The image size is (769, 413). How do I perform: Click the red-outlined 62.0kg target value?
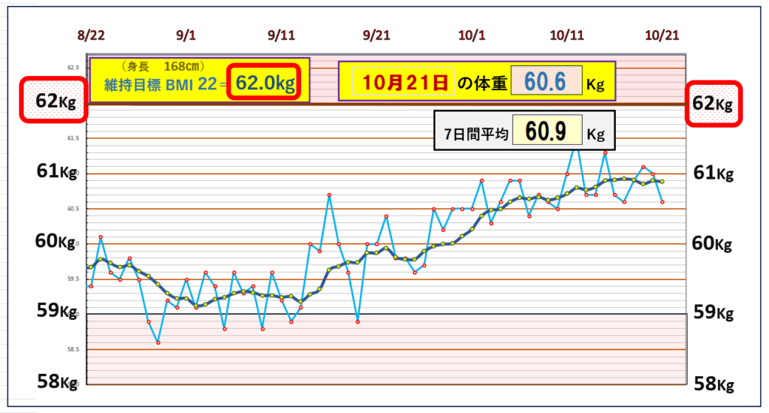(x=265, y=82)
